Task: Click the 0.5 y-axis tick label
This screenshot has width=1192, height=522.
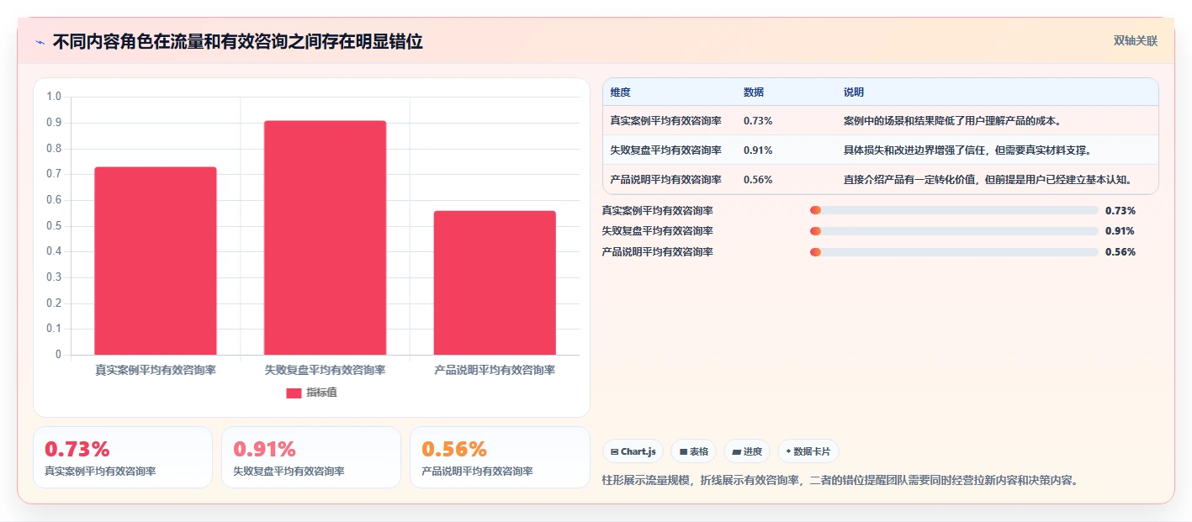Action: click(54, 225)
